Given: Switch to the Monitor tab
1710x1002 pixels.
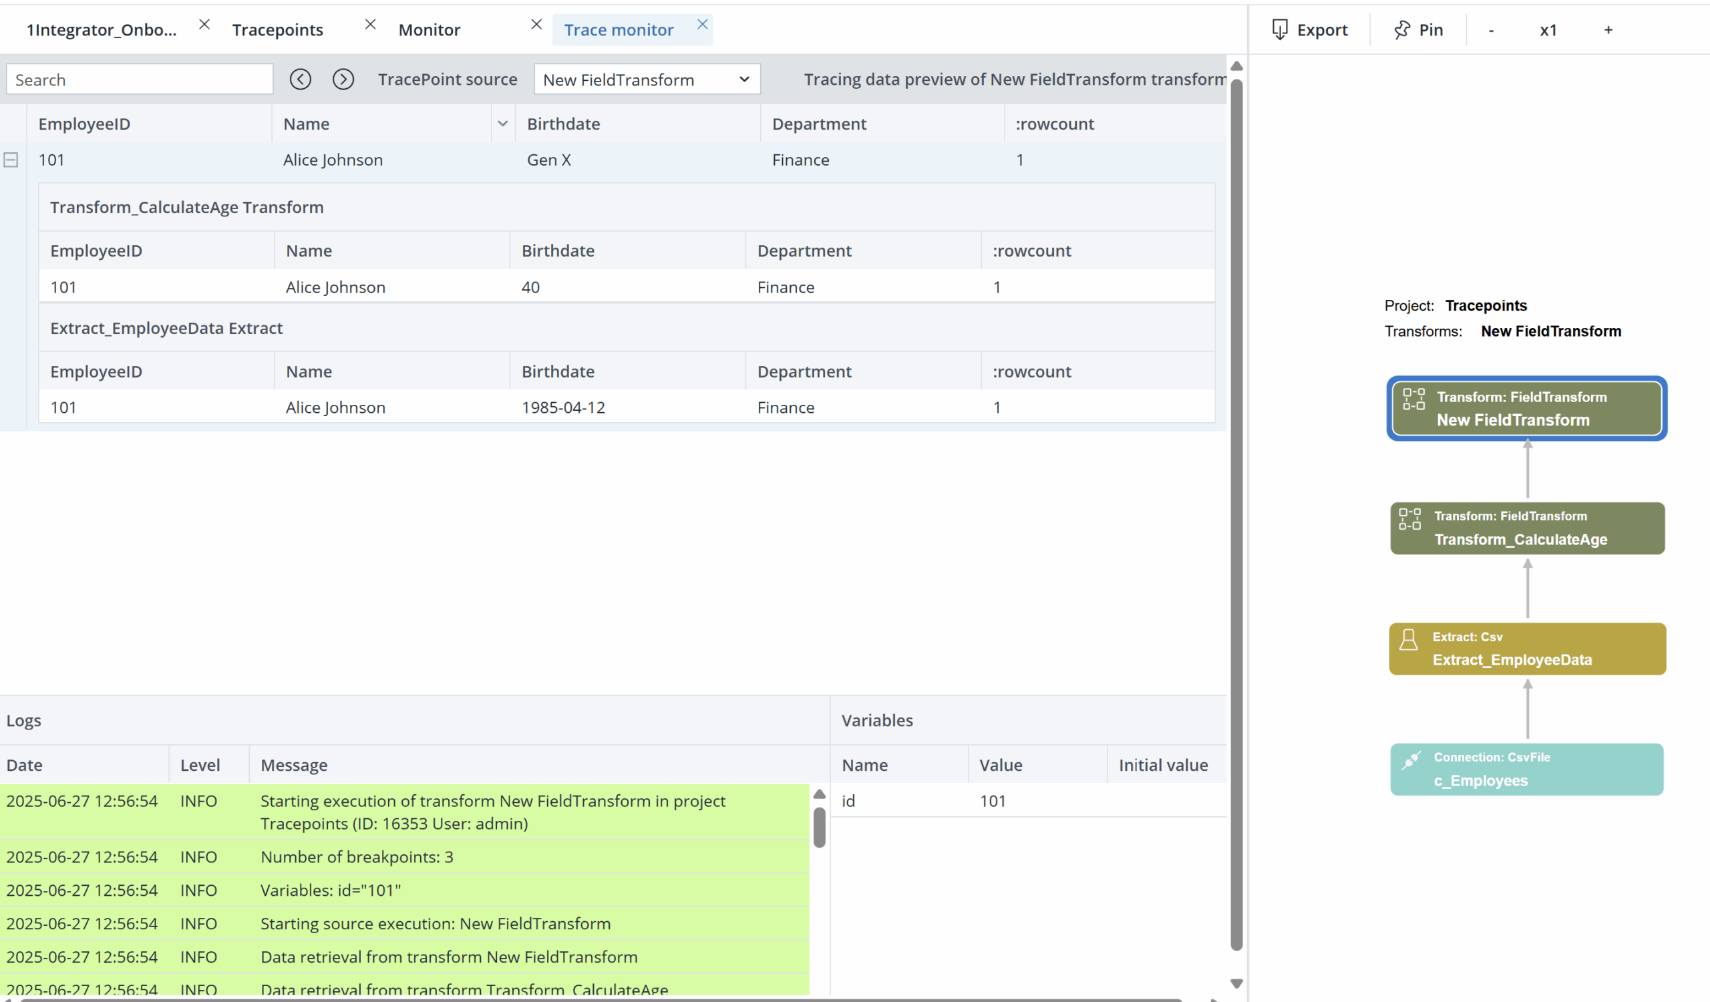Looking at the screenshot, I should click(430, 30).
